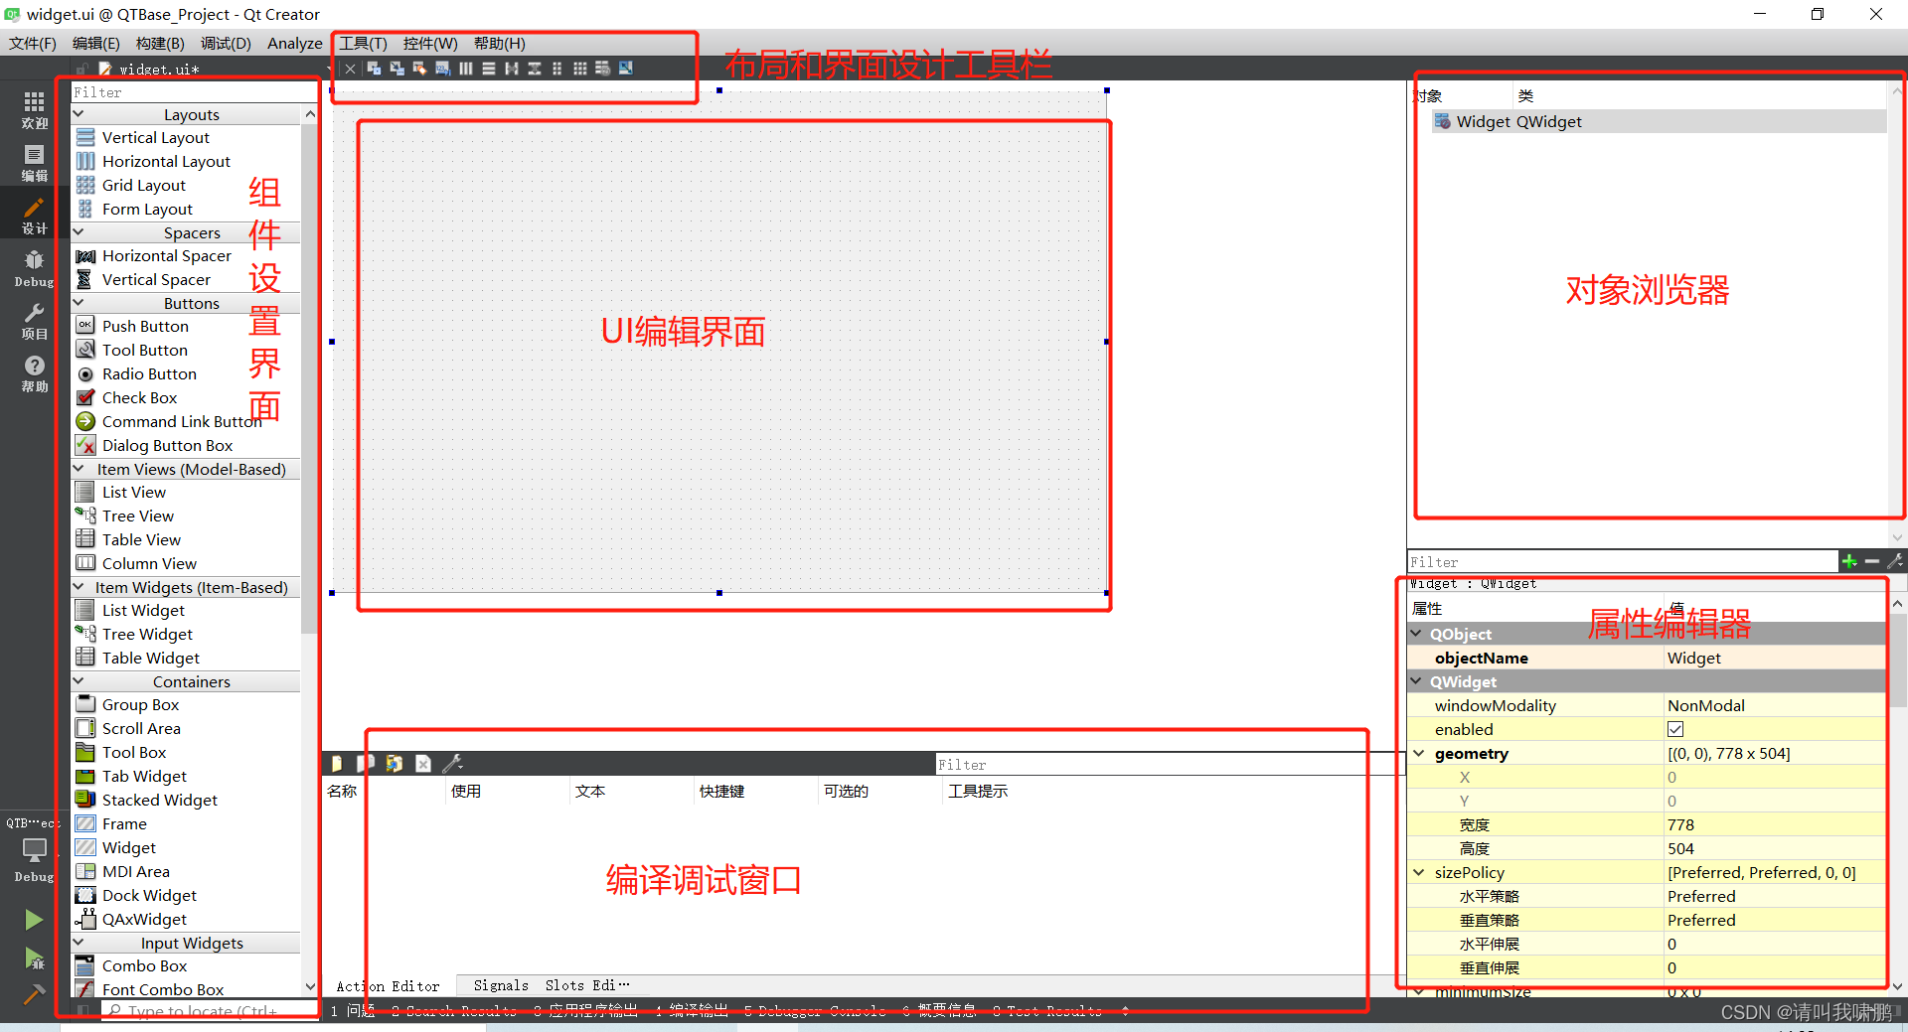Open the 工具(T) menu

[363, 44]
